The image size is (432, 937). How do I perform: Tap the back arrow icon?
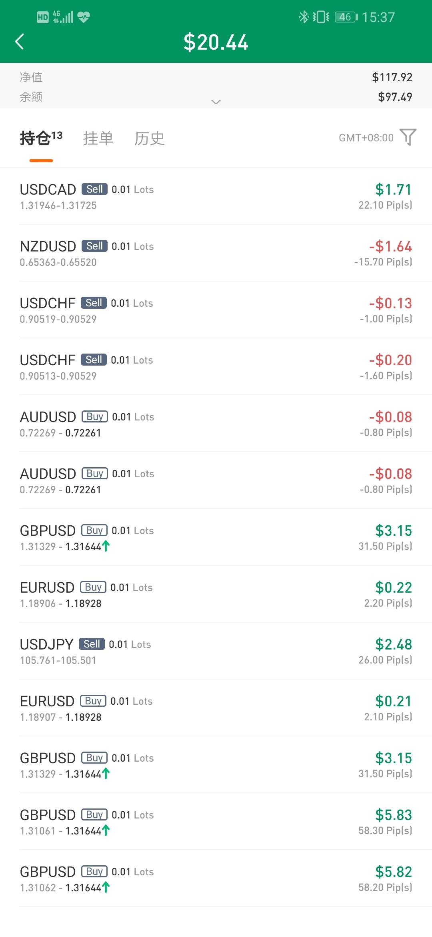19,42
